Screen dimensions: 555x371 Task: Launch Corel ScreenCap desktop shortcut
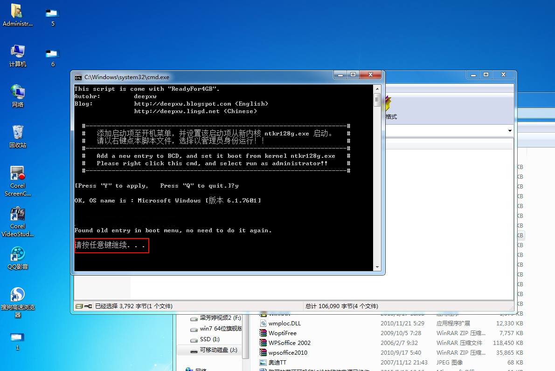click(17, 181)
